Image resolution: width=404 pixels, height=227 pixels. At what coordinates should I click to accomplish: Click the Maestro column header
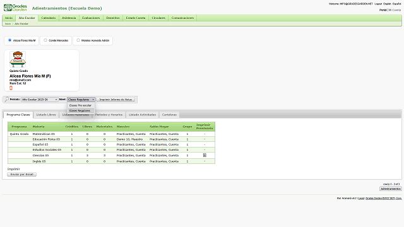[x=123, y=127]
